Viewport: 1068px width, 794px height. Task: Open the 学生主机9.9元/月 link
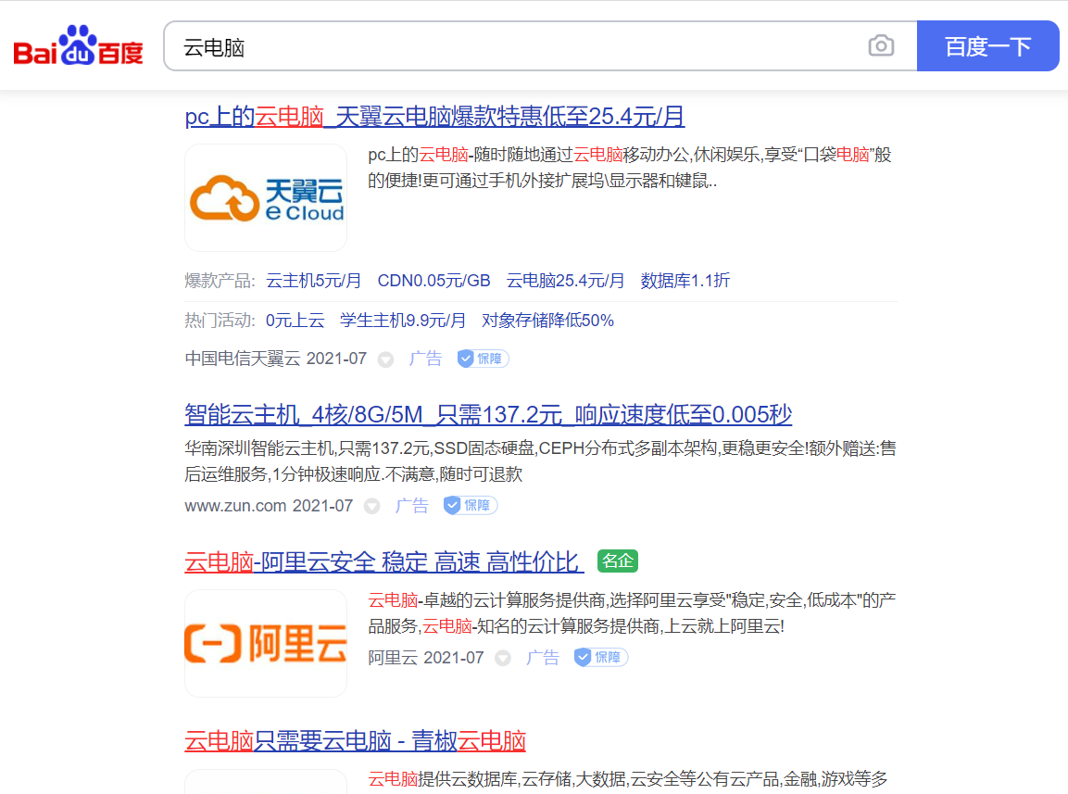(x=403, y=321)
